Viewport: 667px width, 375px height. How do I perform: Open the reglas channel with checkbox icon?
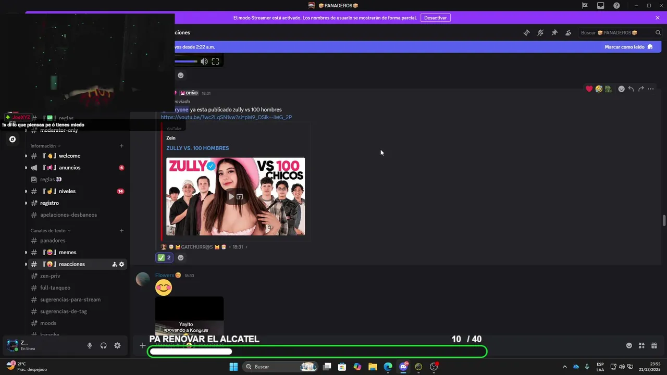click(x=77, y=179)
